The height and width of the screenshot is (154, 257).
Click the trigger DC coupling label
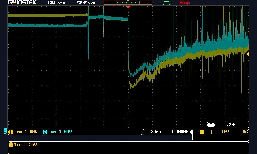pyautogui.click(x=245, y=132)
